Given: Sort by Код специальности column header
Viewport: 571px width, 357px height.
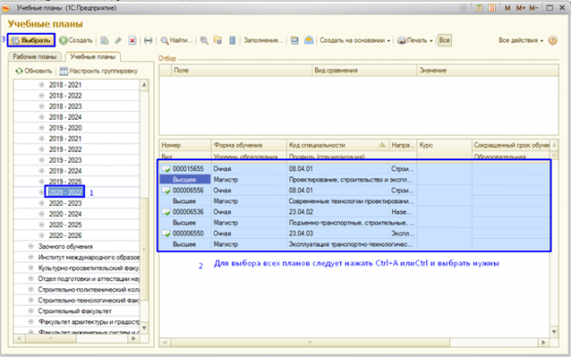Looking at the screenshot, I should coord(337,145).
